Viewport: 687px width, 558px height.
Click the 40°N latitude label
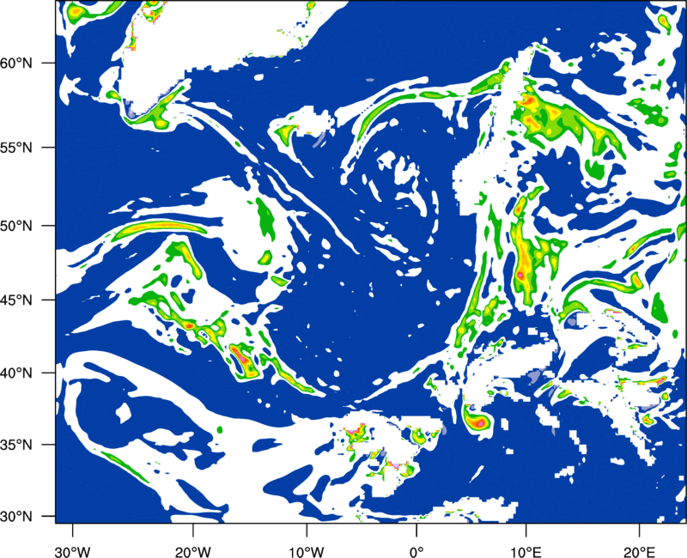tap(15, 373)
